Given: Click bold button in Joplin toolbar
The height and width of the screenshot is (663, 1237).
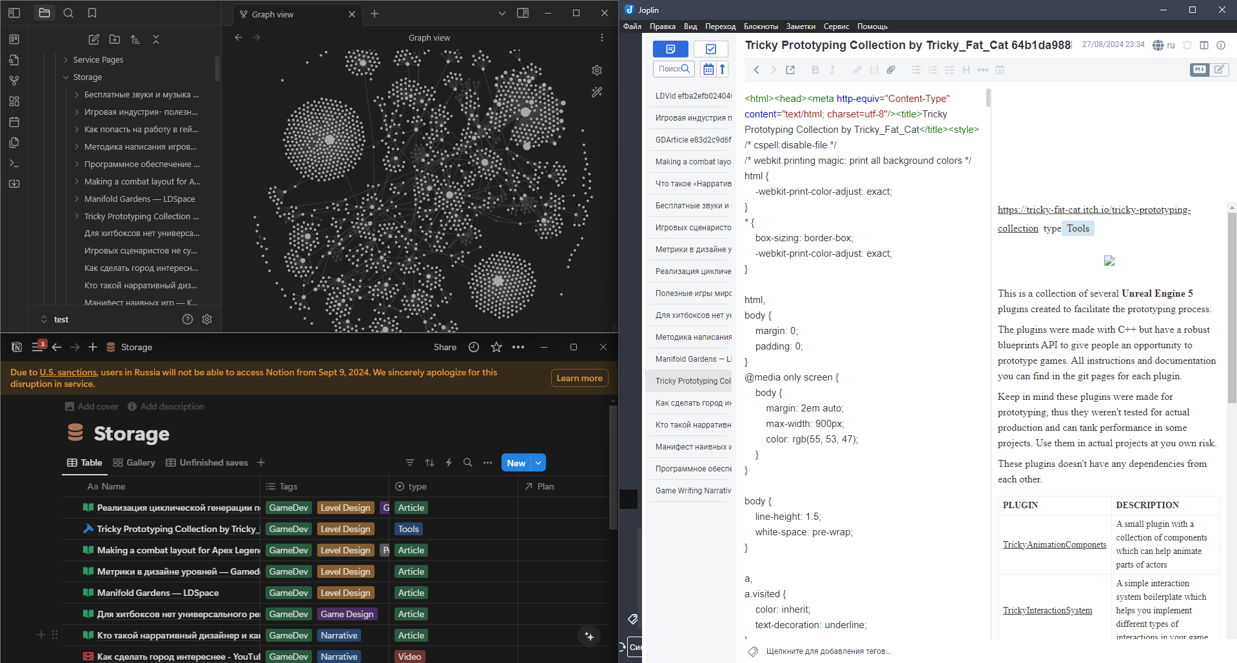Looking at the screenshot, I should click(x=815, y=70).
